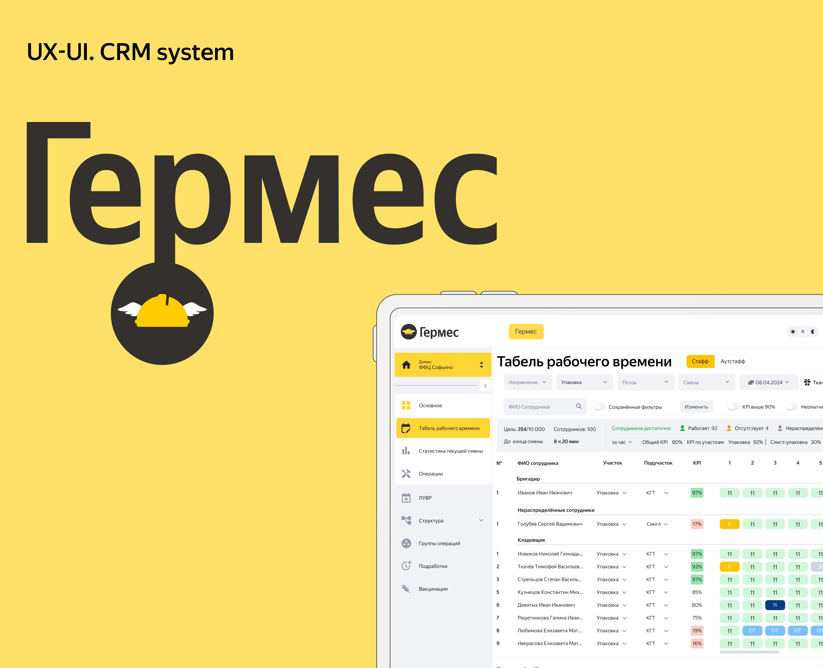Open the Смена dropdown

[707, 382]
